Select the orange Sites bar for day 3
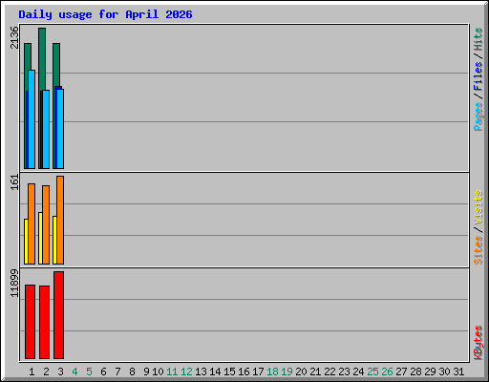Screen dimensions: 489x382 pos(60,220)
